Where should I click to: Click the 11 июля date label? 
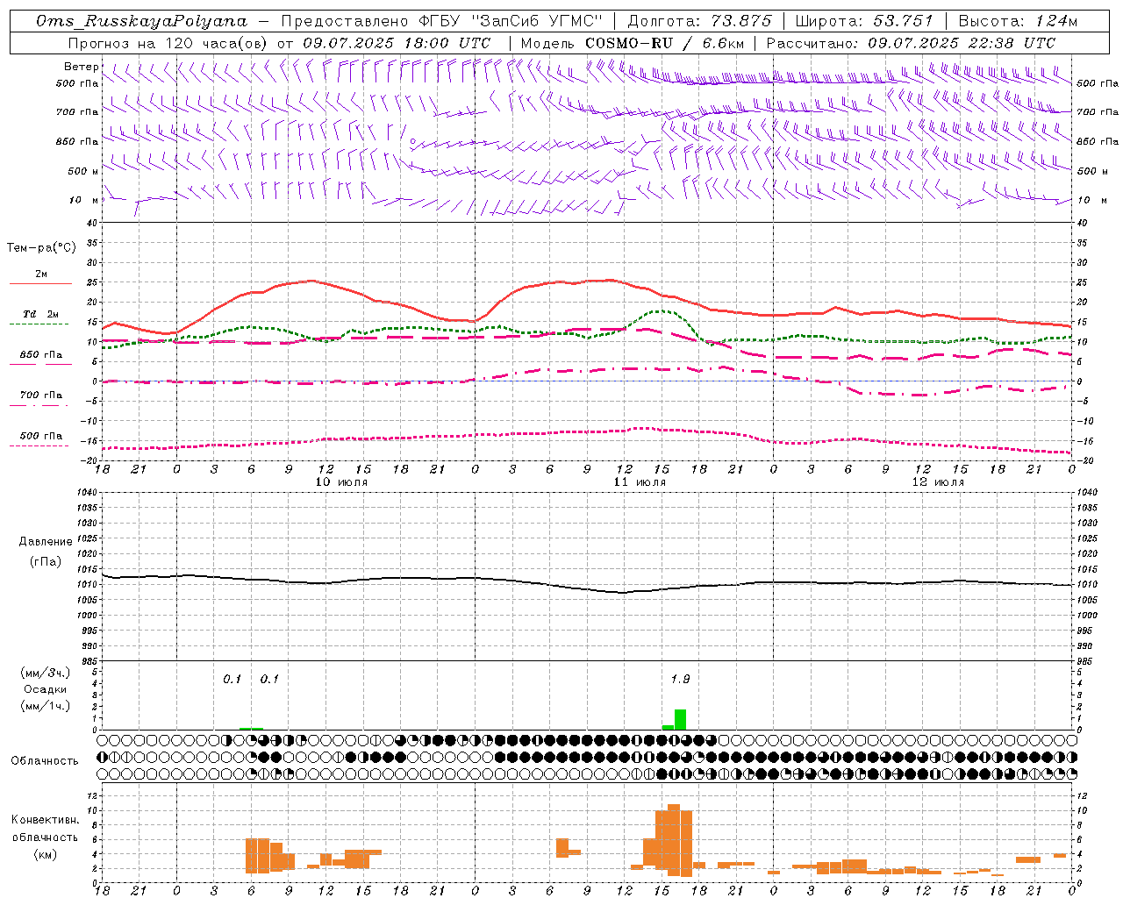point(640,482)
